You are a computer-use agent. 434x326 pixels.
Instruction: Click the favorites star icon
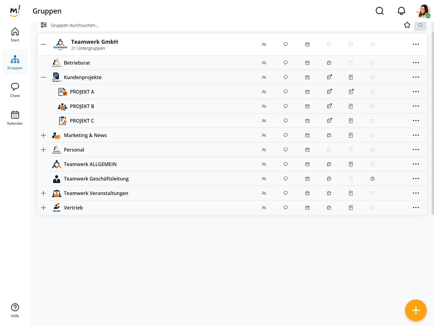point(407,25)
